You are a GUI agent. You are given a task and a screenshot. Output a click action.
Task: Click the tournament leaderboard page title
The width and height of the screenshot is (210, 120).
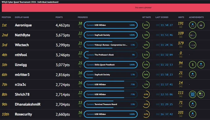point(30,2)
